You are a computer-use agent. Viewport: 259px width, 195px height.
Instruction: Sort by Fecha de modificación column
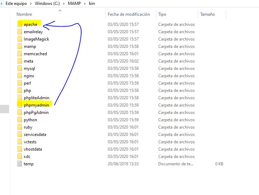click(128, 14)
